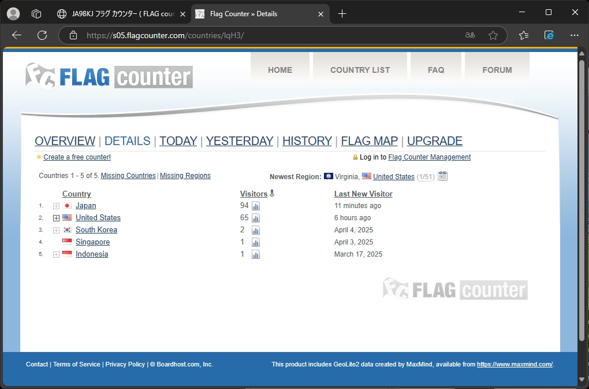
Task: Click the translate icon in address bar
Action: coord(470,35)
